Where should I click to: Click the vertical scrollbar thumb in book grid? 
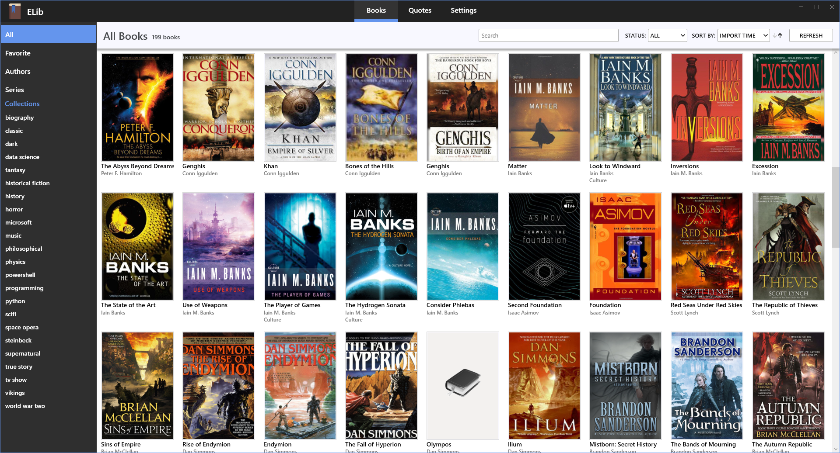(x=836, y=207)
